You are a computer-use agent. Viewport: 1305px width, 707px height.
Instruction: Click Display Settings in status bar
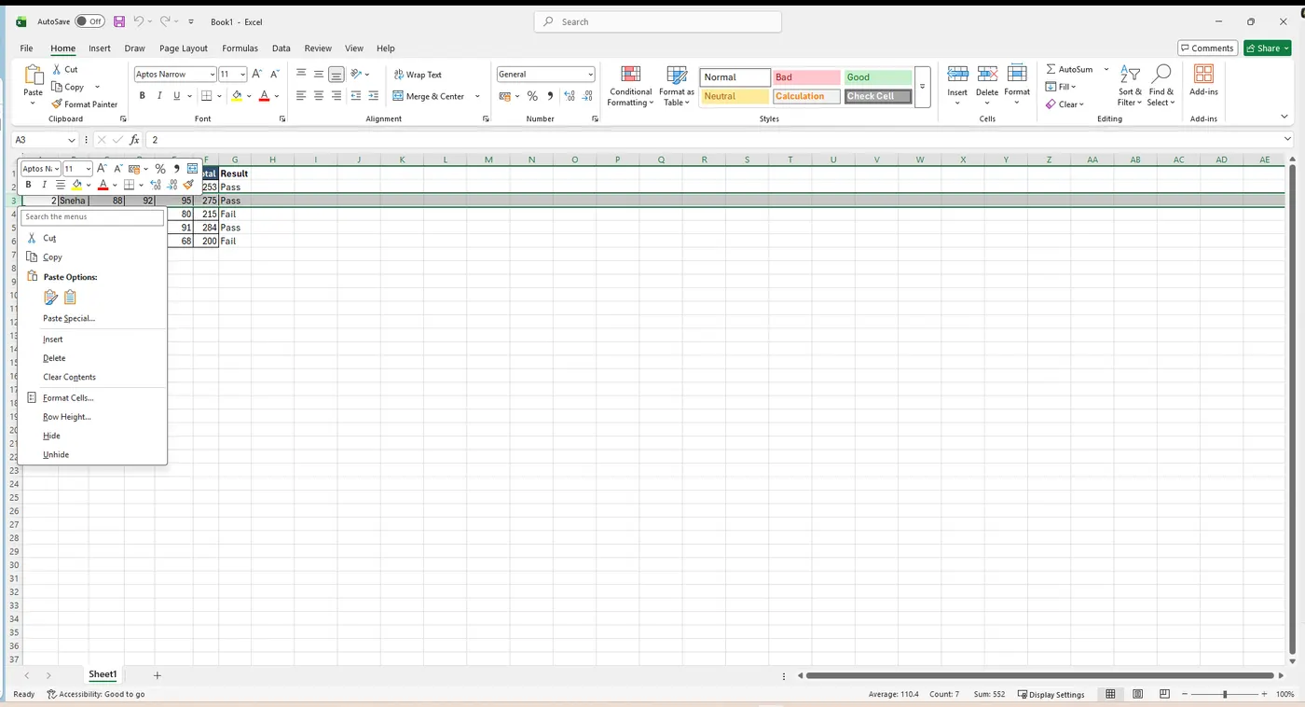click(x=1051, y=694)
